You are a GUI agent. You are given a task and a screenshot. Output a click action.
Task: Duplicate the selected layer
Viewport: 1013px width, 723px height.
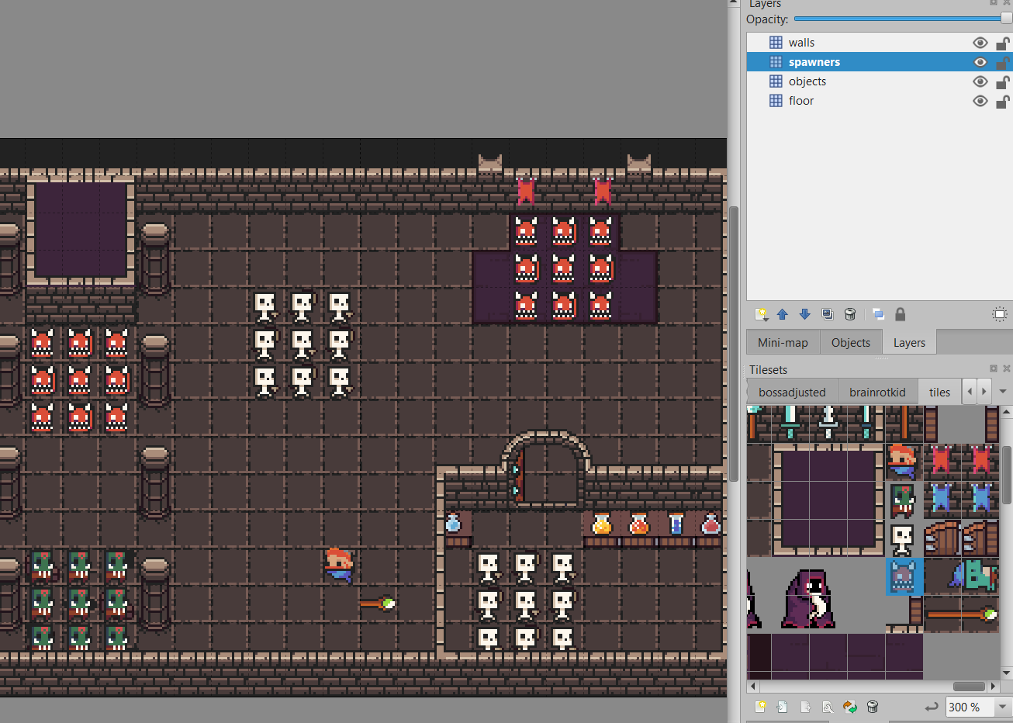click(828, 314)
